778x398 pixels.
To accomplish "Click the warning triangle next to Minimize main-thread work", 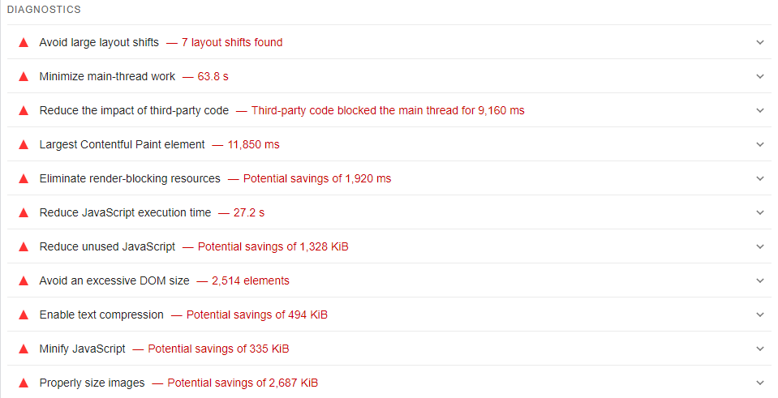I will (24, 76).
